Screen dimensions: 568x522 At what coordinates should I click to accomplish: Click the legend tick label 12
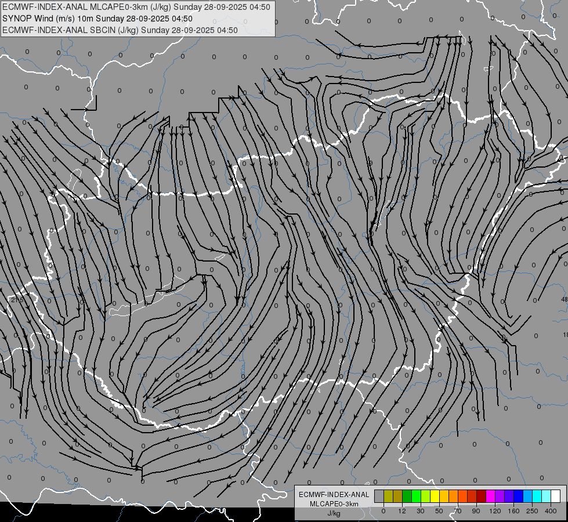coord(402,511)
